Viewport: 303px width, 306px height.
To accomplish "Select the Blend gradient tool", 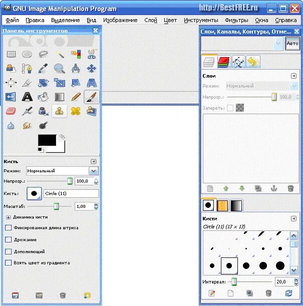I will click(60, 97).
